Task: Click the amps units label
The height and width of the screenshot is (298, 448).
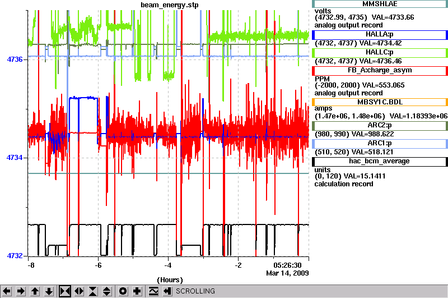Action: (323, 109)
